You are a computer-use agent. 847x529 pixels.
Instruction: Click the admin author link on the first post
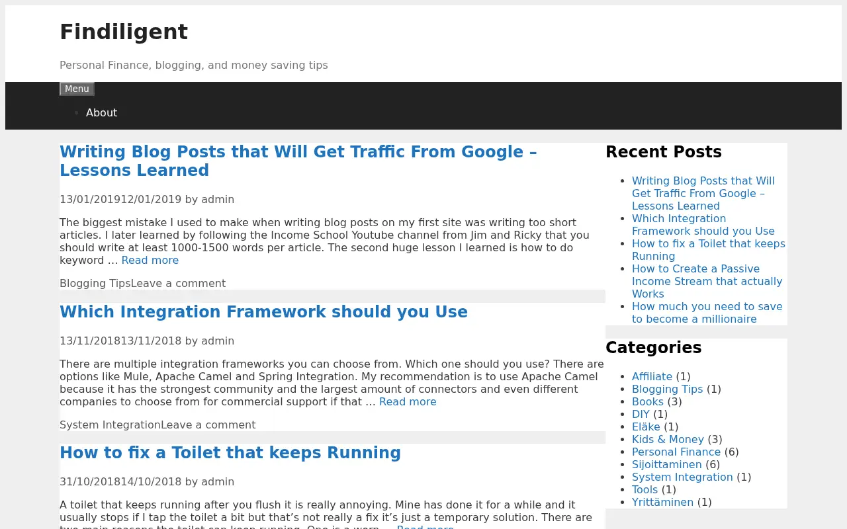(218, 199)
